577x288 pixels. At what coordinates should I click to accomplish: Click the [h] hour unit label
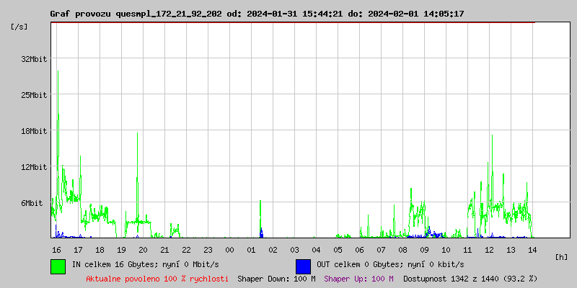pos(562,257)
